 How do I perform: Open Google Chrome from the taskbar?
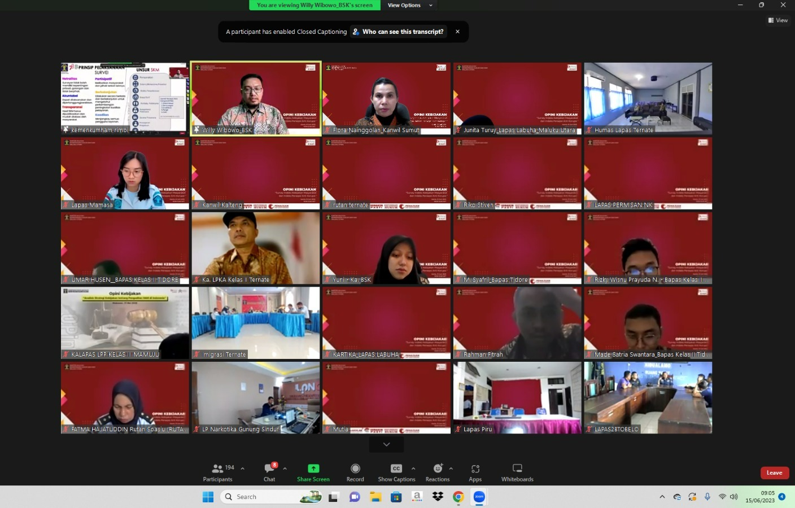458,497
